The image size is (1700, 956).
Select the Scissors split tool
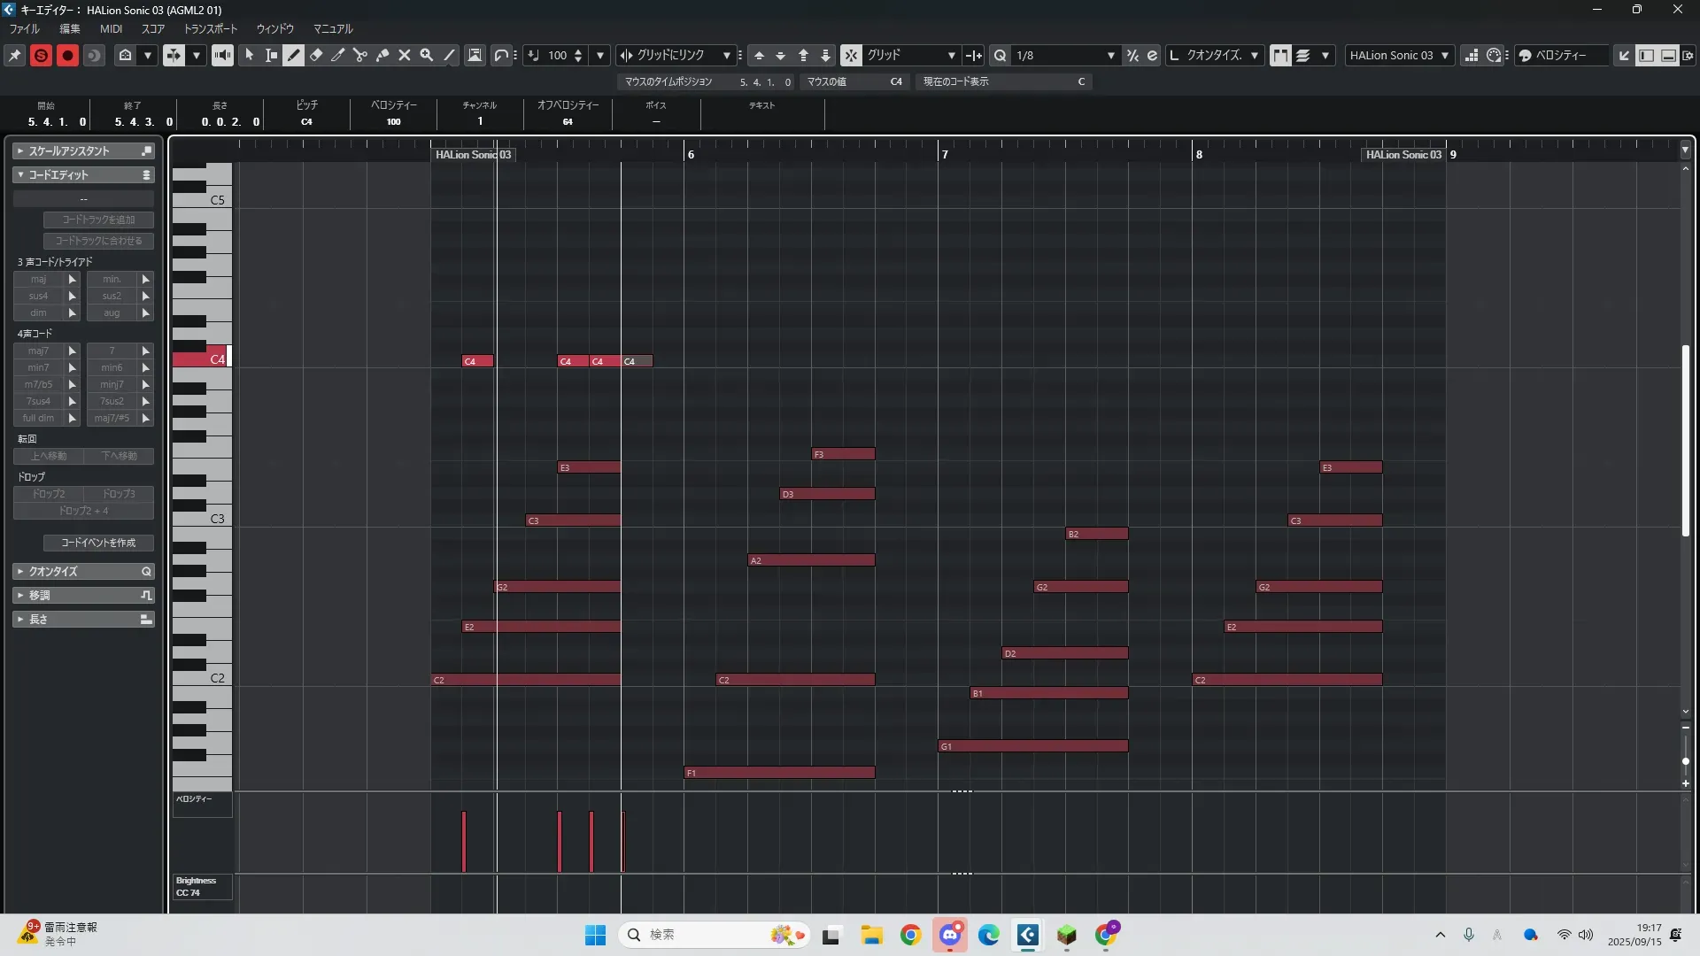pos(359,55)
